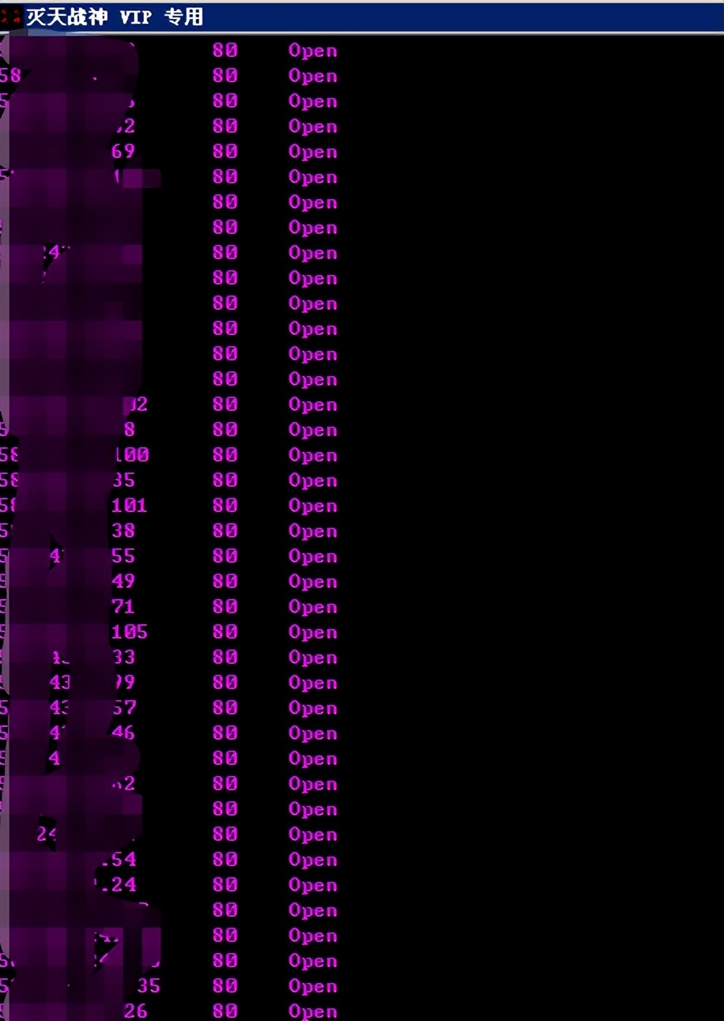Click port '80' in the row ending 55

pyautogui.click(x=225, y=556)
